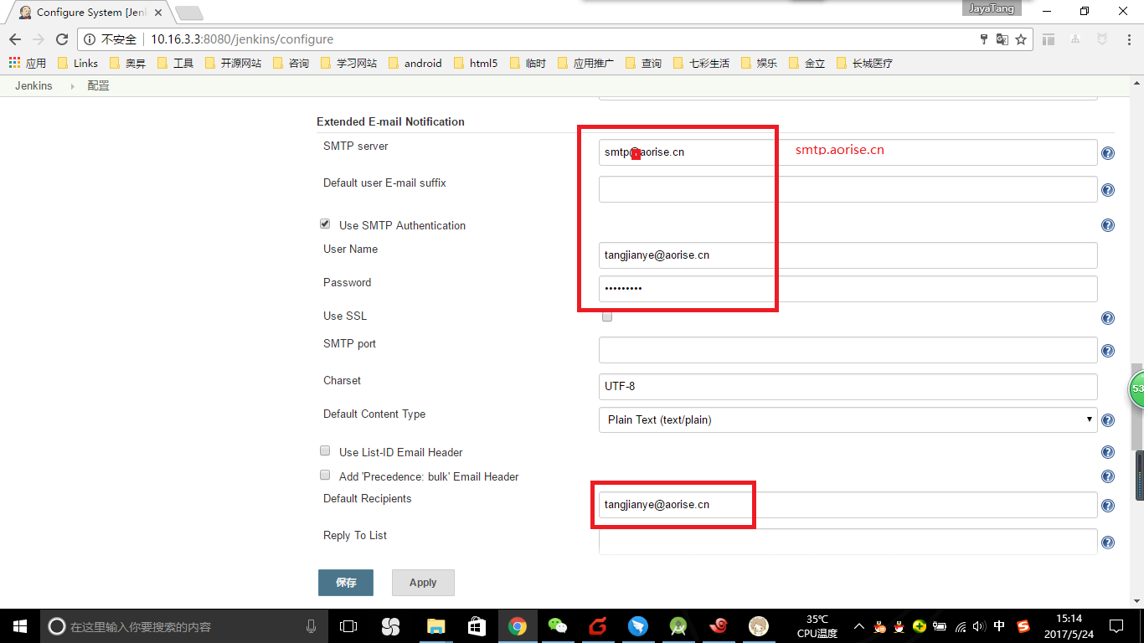Open the 学习网站 bookmark folder
The width and height of the screenshot is (1144, 643).
click(x=348, y=63)
